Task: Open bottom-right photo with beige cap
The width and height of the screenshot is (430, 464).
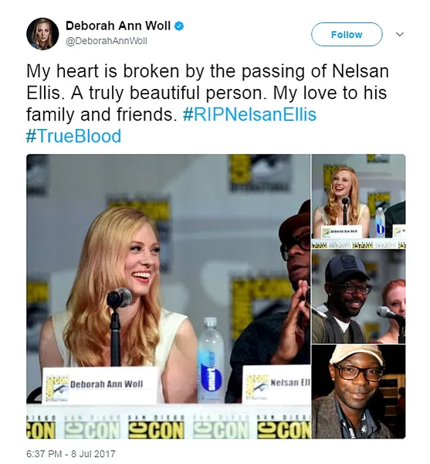Action: (359, 391)
